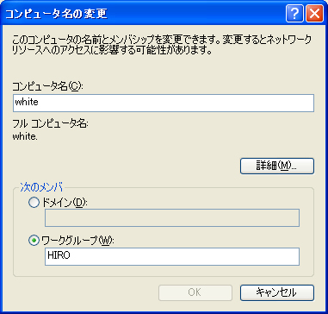Click the フル コンピュータ名 label
Screen dimensions: 328x314
(50, 125)
